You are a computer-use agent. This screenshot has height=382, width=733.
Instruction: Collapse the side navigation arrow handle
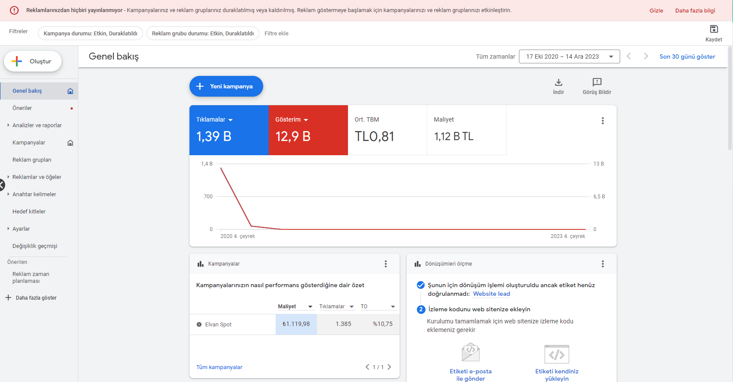[x=2, y=185]
